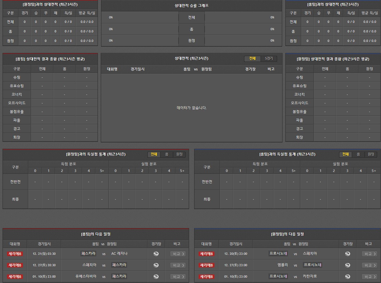Open 카탄차로 team link in away schedule
Screen dimensions: 381x283
(x=310, y=276)
